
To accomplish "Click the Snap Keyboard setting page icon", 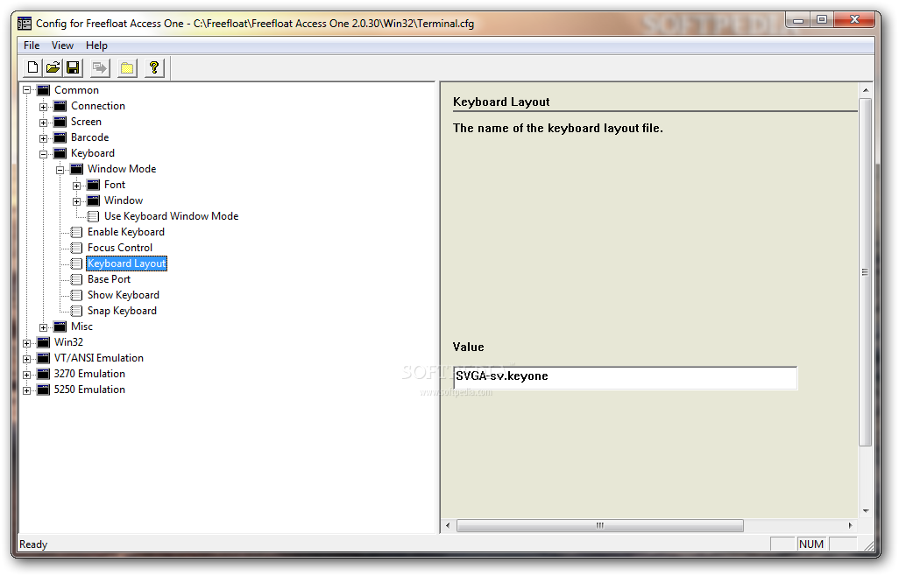I will pyautogui.click(x=76, y=311).
